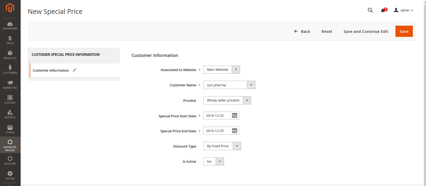Screen dimensions: 426x186
Task: Click the Discount Type label
Action: [x=185, y=146]
